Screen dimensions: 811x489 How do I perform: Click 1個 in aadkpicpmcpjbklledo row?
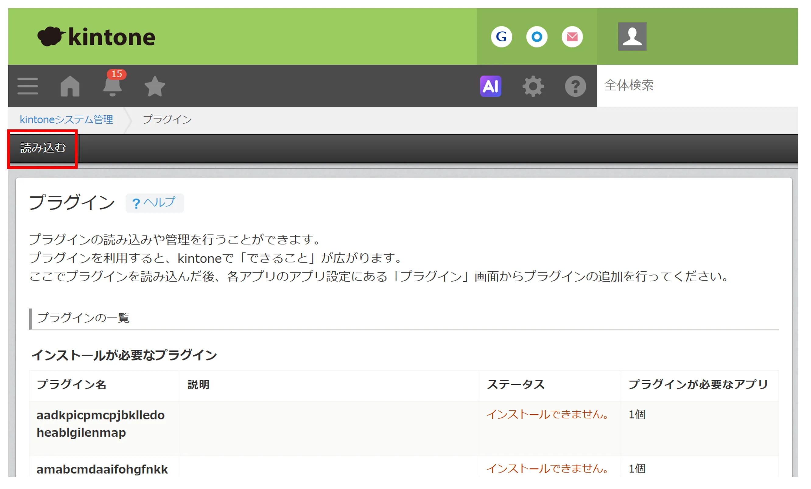pos(637,414)
